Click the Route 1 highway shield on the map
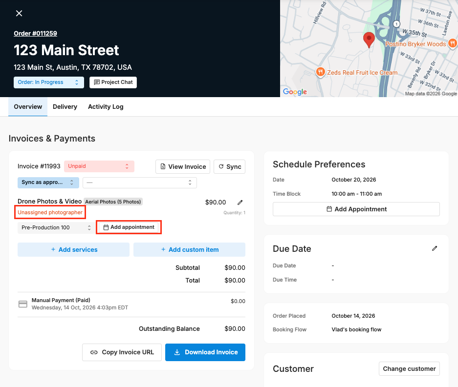458x387 pixels. tap(396, 24)
